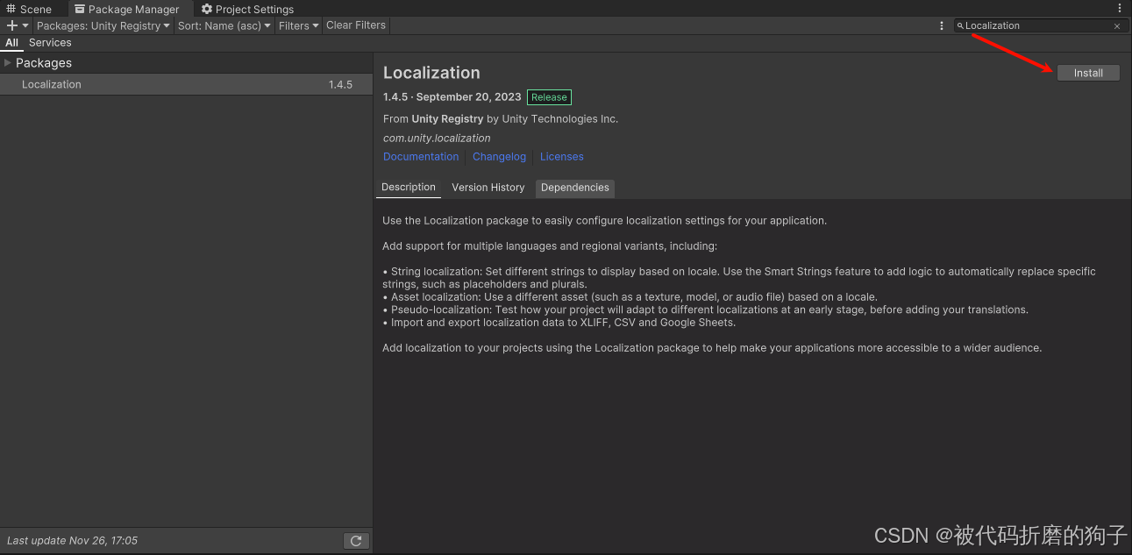Image resolution: width=1132 pixels, height=555 pixels.
Task: Click the Clear Filters button
Action: pyautogui.click(x=356, y=25)
